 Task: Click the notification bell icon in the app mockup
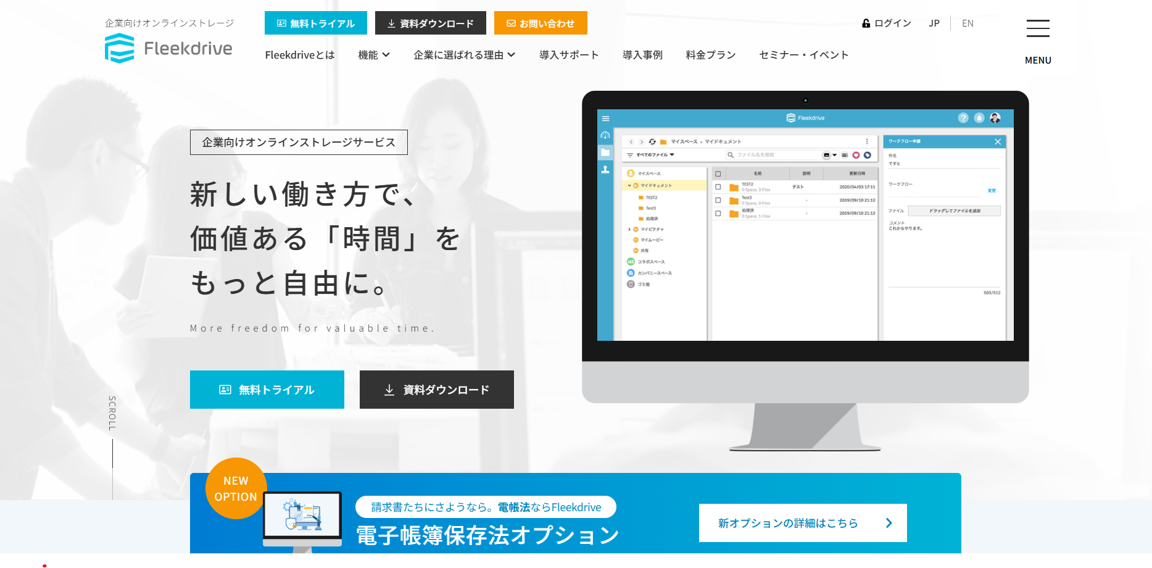979,118
